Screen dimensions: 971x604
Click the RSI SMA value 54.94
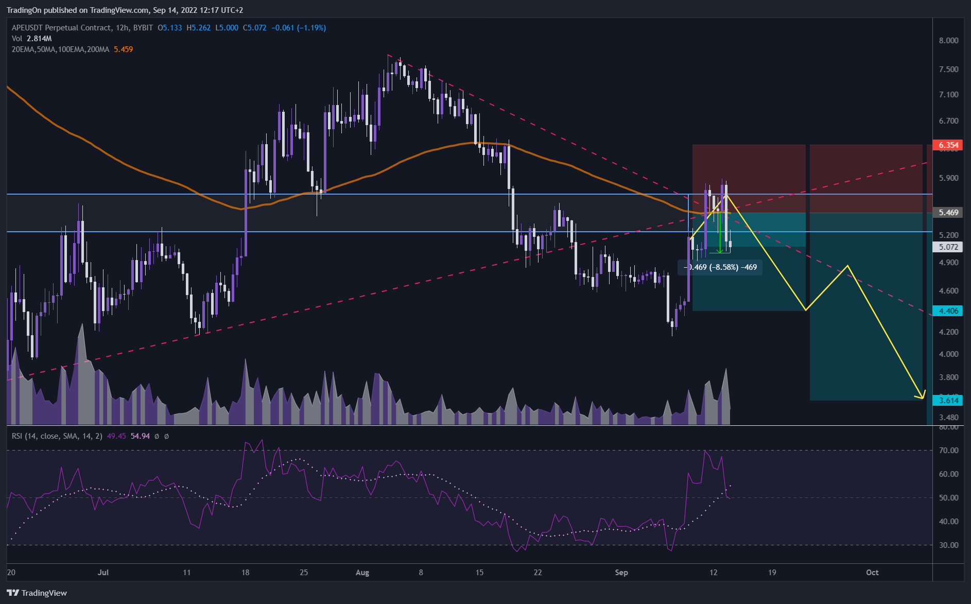coord(140,436)
